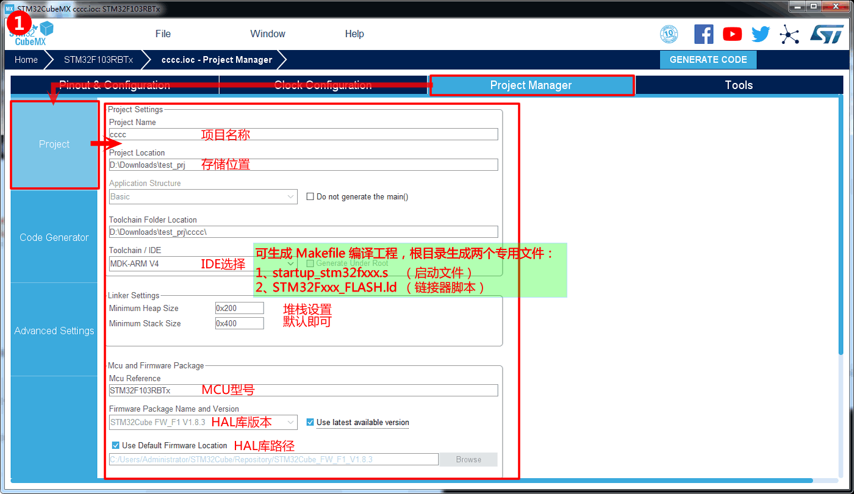Expand the Firmware Package Name and Version dropdown
Image resolution: width=854 pixels, height=494 pixels.
[291, 422]
